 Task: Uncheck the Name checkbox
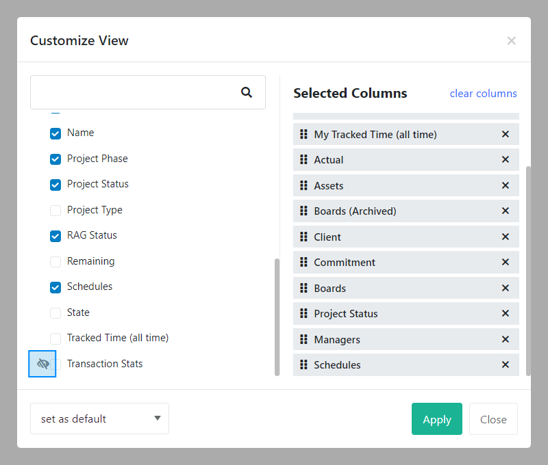(55, 133)
